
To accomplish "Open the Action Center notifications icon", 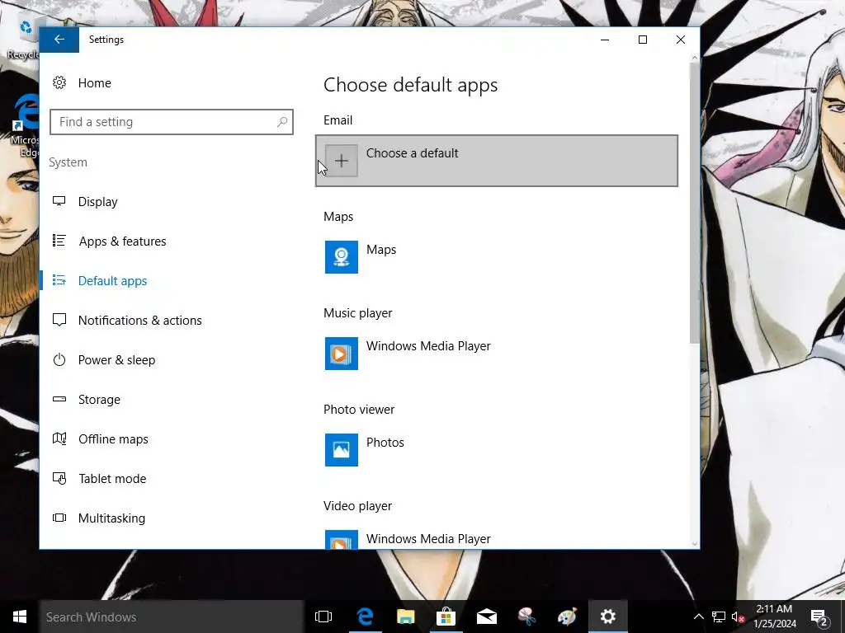I will [819, 617].
